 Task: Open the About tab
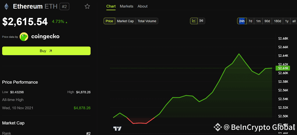pos(143,6)
